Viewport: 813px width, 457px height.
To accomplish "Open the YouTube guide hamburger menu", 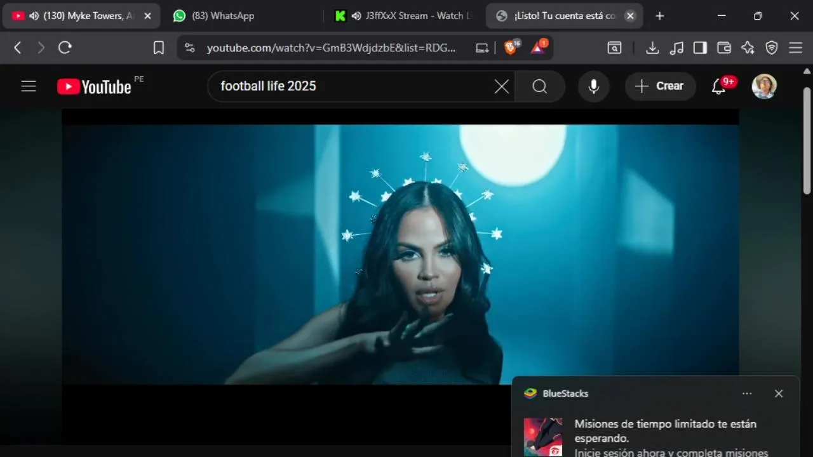I will (29, 86).
